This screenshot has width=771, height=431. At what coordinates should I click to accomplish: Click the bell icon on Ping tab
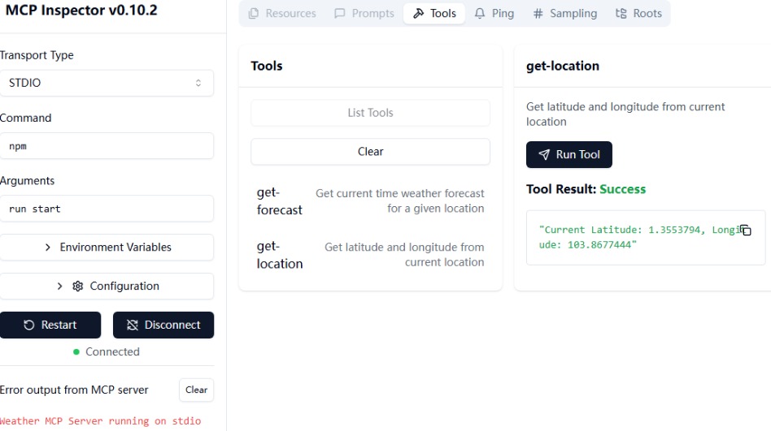coord(480,14)
